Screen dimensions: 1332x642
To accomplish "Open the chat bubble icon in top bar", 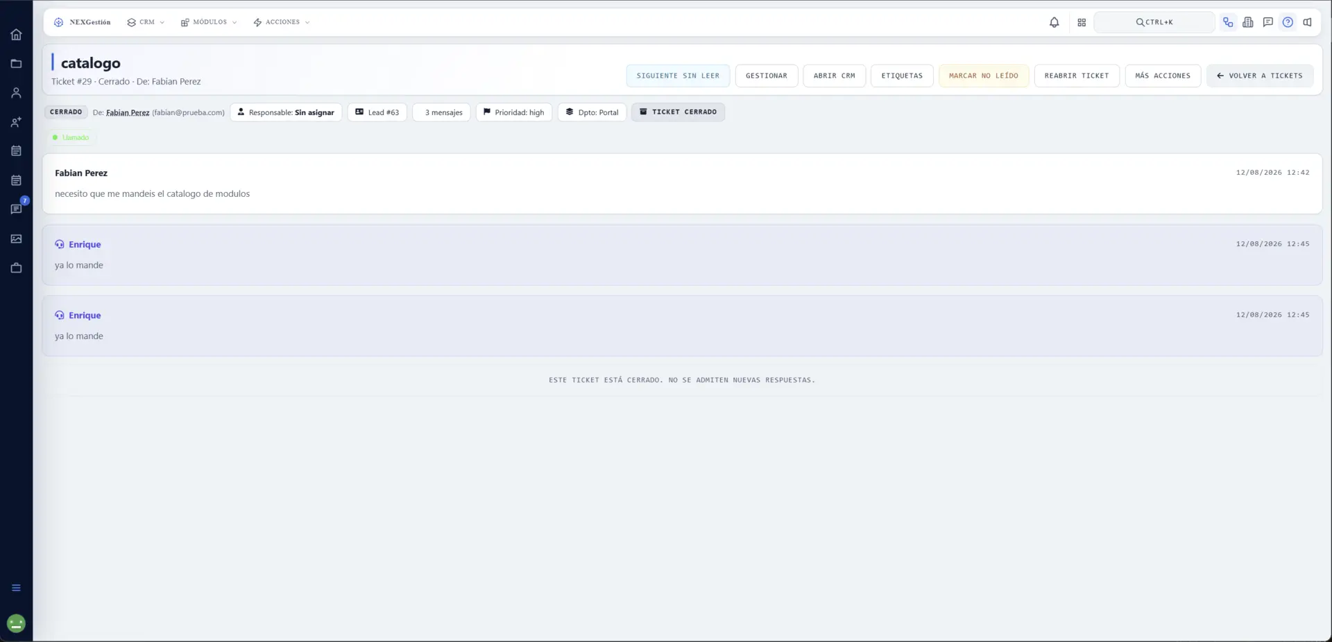I will pos(1268,22).
